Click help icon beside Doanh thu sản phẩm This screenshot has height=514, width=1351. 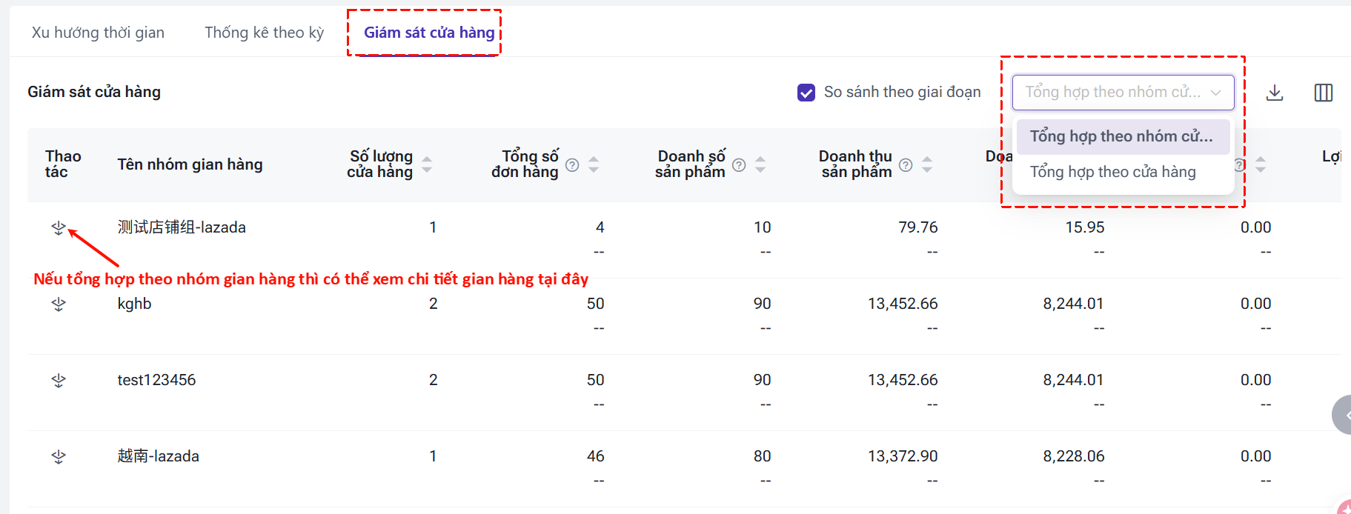pos(906,165)
